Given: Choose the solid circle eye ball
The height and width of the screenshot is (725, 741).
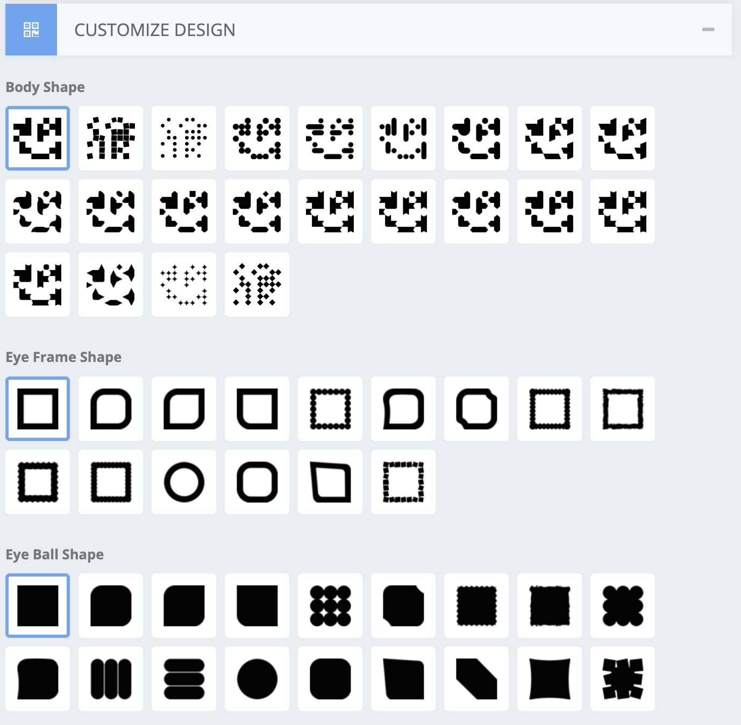Looking at the screenshot, I should point(257,679).
